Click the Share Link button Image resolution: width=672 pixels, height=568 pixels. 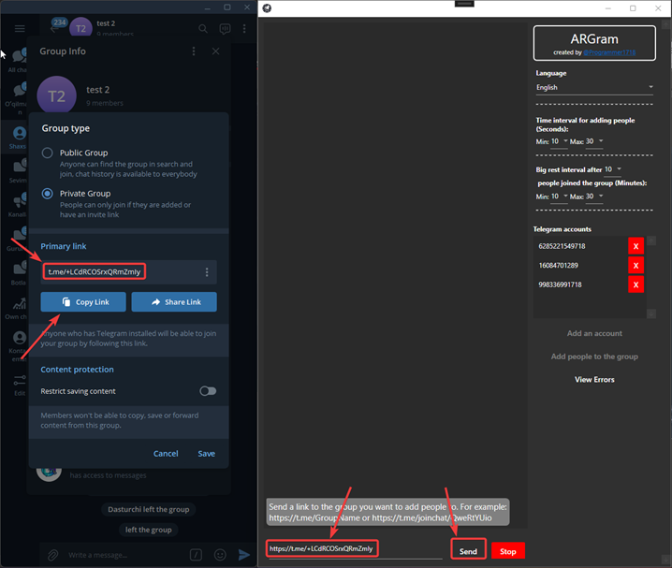click(x=174, y=302)
